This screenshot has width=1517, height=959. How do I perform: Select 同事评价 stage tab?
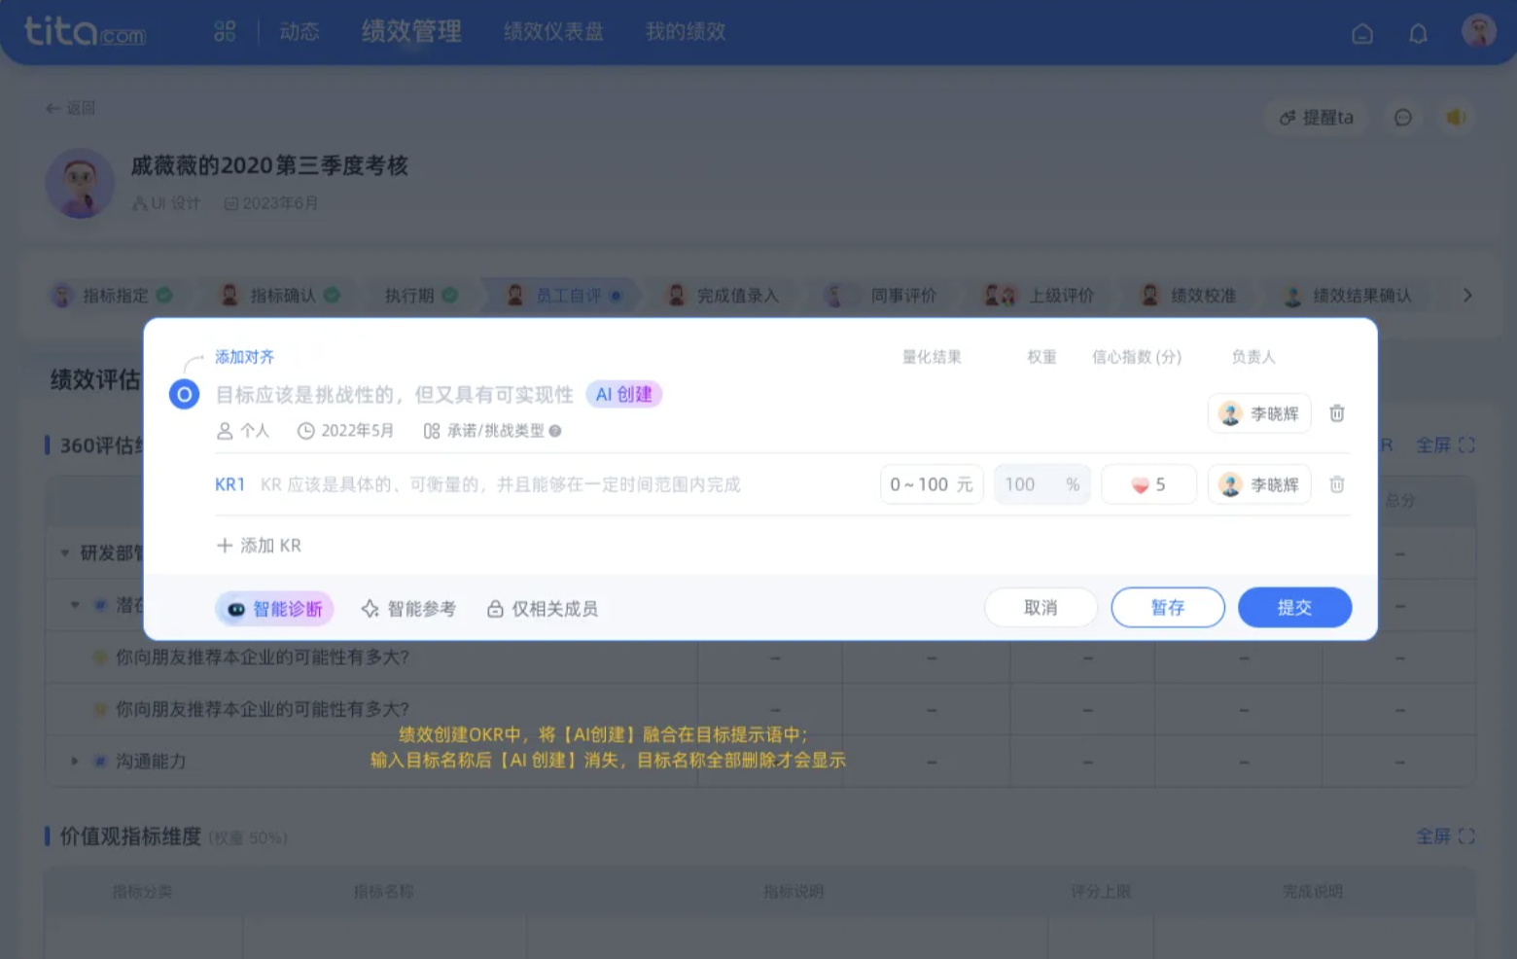tap(880, 295)
